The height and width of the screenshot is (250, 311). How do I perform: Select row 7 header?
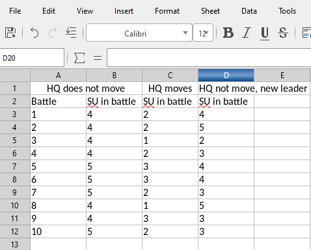click(15, 167)
